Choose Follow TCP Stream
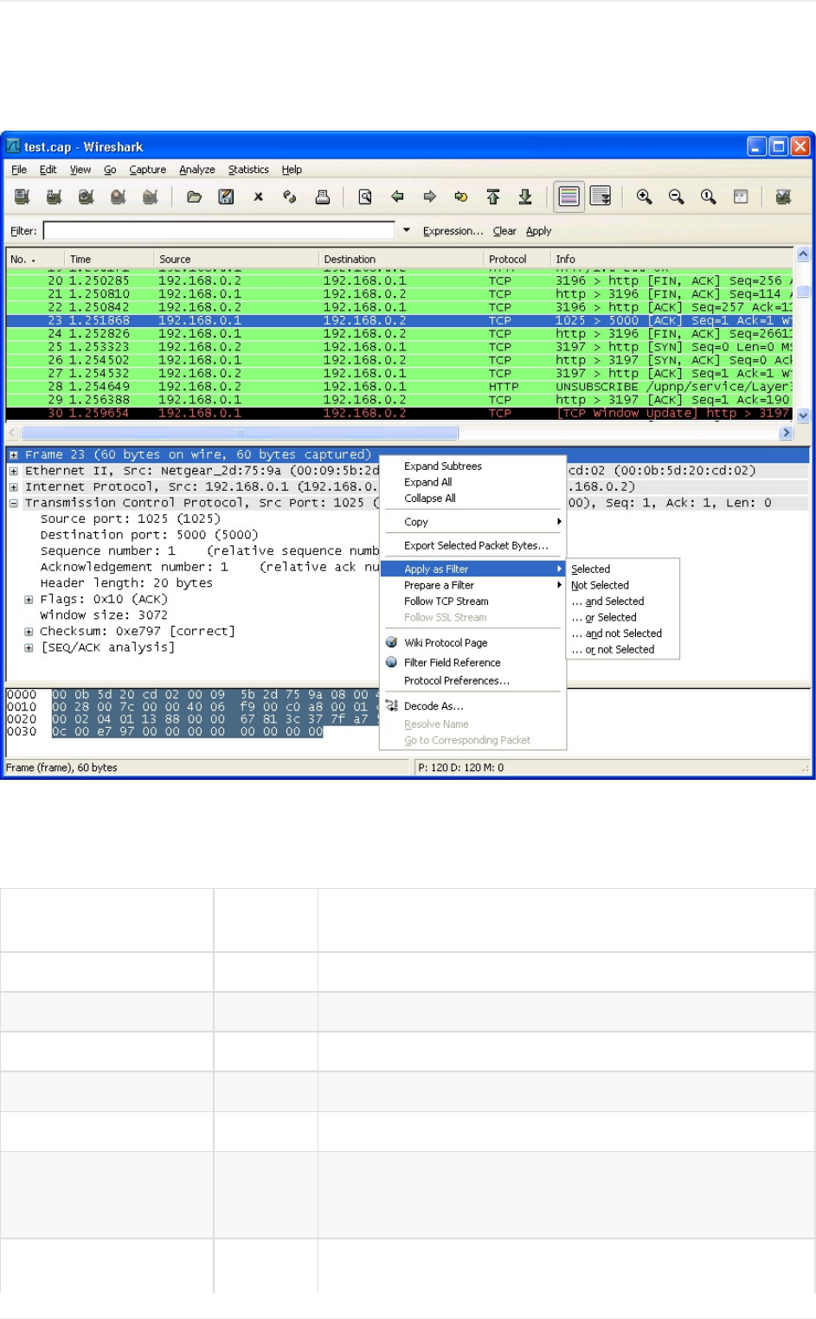The width and height of the screenshot is (816, 1319). tap(472, 602)
